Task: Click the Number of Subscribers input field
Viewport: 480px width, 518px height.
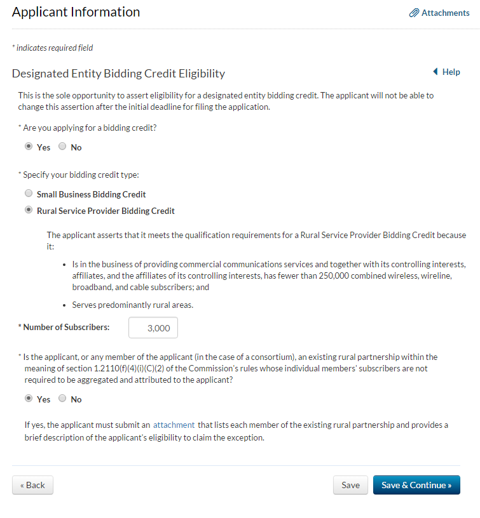Action: click(x=153, y=328)
